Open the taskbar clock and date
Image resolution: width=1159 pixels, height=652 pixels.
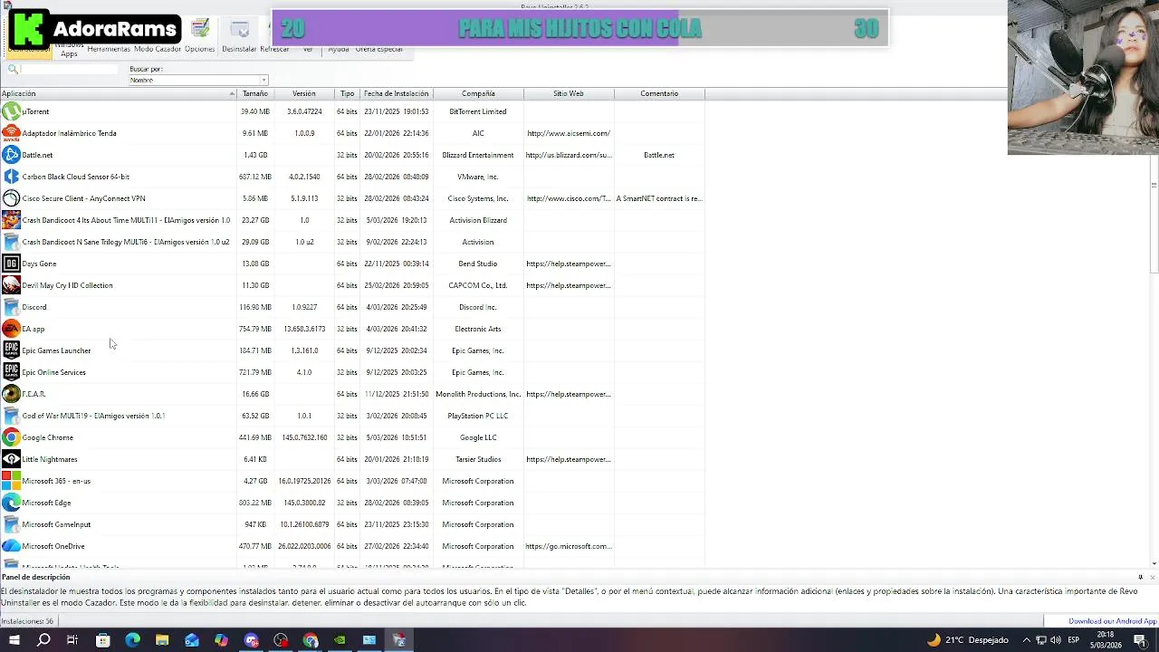tap(1106, 640)
